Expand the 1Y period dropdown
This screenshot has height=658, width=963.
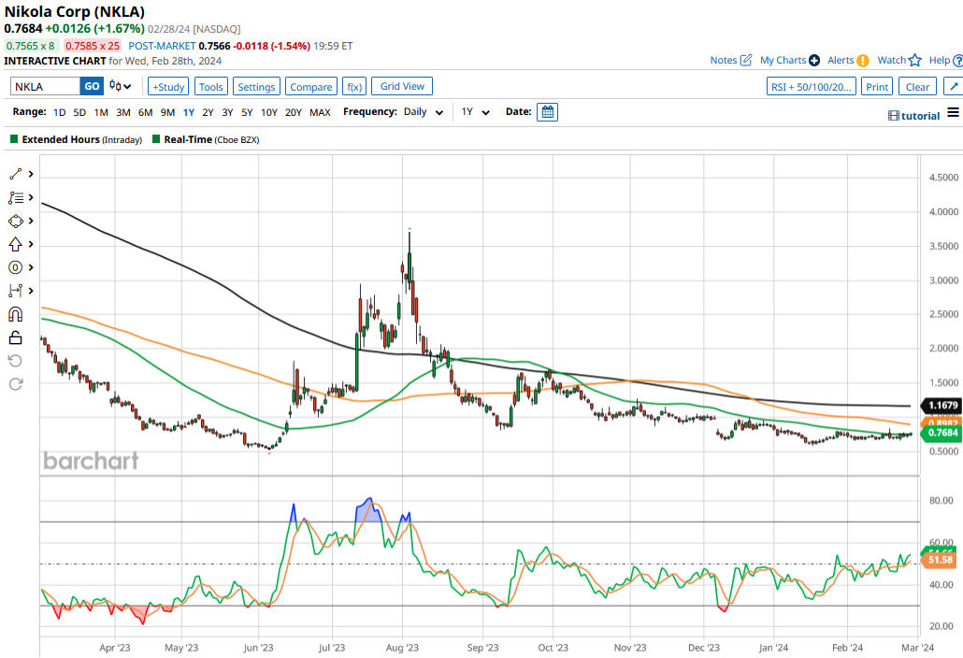(475, 112)
